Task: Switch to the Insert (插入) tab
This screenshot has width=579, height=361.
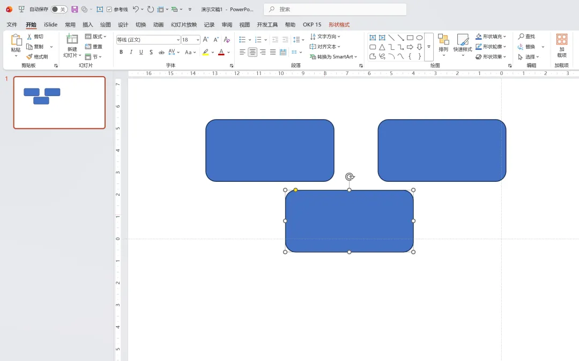Action: (87, 25)
